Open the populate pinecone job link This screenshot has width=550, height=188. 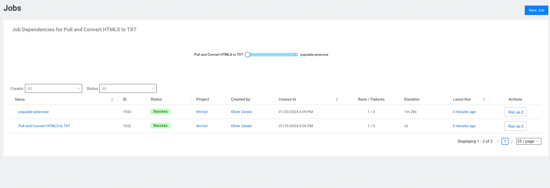click(x=33, y=112)
